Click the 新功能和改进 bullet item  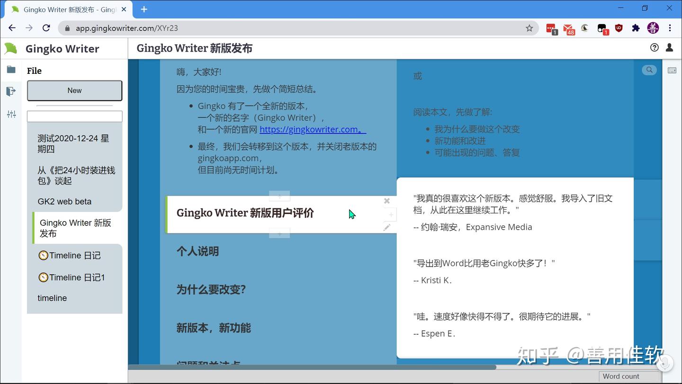(x=460, y=141)
